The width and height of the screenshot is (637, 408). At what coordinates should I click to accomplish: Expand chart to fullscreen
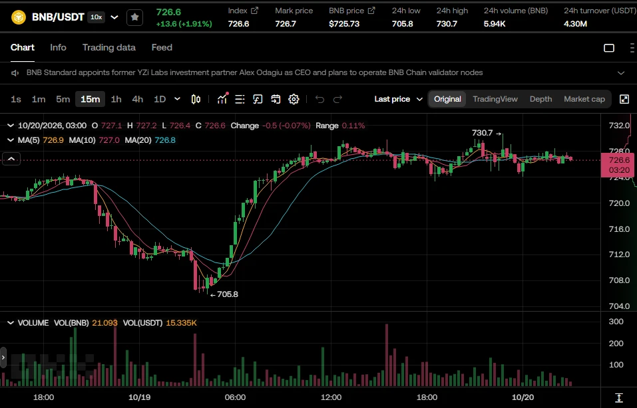[624, 99]
